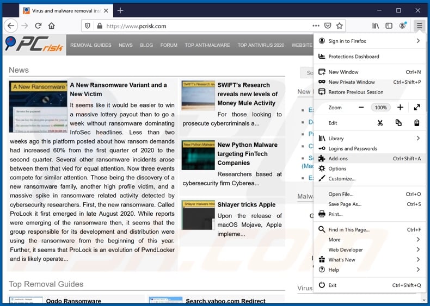Click the padlock site security icon
Image resolution: width=430 pixels, height=306 pixels.
(100, 26)
